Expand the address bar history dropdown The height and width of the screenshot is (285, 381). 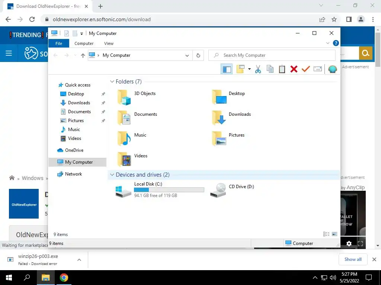tap(187, 56)
